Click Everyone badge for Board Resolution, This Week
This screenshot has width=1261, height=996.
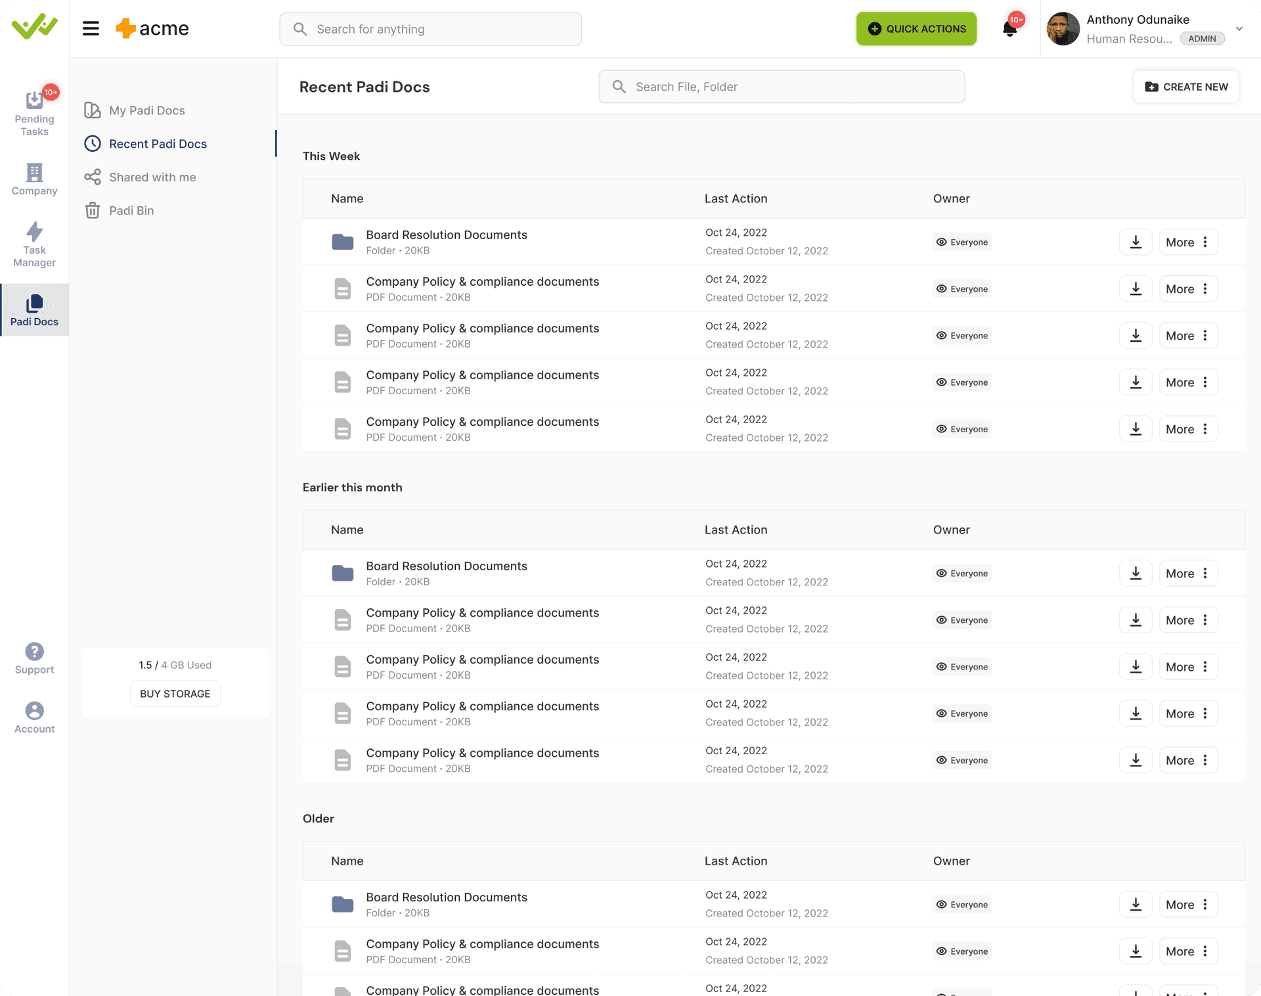962,242
